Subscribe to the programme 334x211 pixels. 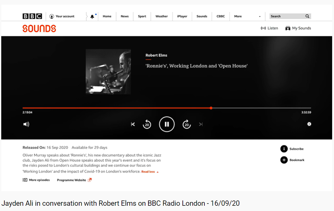tap(292, 149)
